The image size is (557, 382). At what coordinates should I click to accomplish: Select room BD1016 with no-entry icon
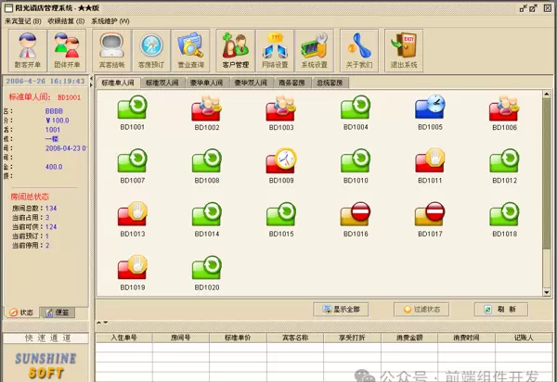tap(355, 216)
